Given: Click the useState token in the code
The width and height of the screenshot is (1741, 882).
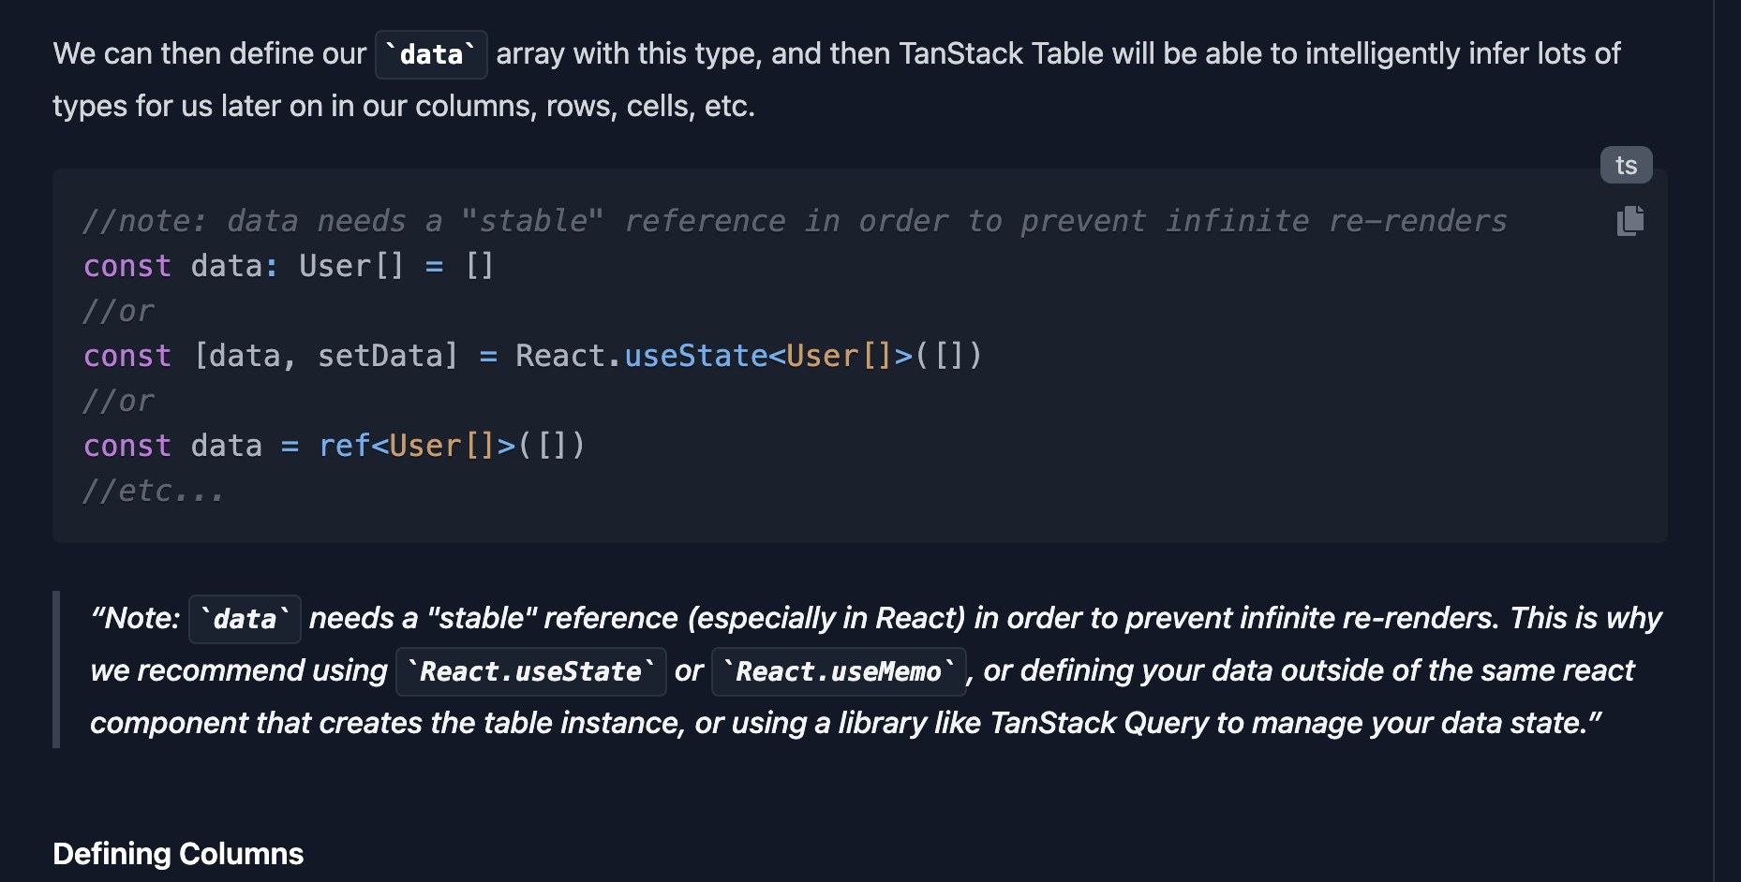Looking at the screenshot, I should click(696, 356).
